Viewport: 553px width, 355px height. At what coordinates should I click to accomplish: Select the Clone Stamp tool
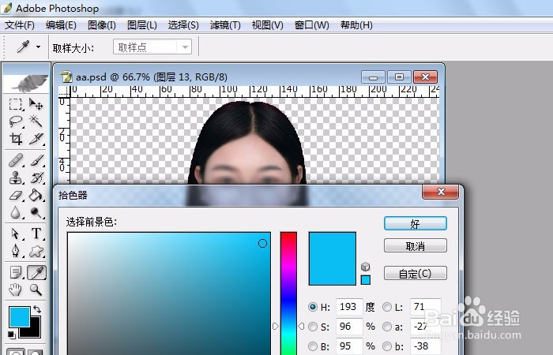point(16,177)
